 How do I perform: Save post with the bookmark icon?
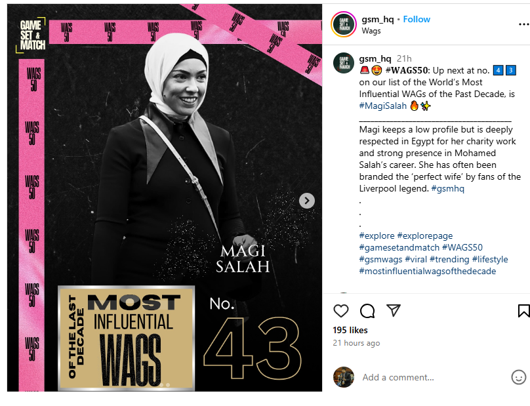click(523, 311)
